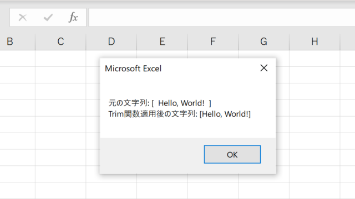Viewport: 355px width, 199px height.
Task: Select column B header
Action: (17, 41)
